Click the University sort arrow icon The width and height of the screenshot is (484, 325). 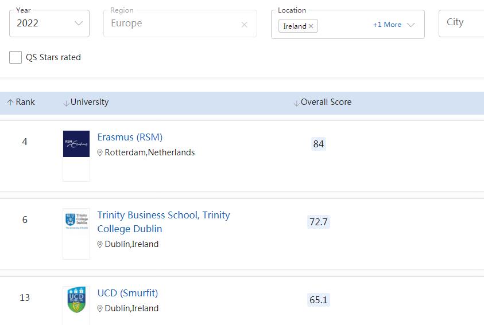coord(66,103)
